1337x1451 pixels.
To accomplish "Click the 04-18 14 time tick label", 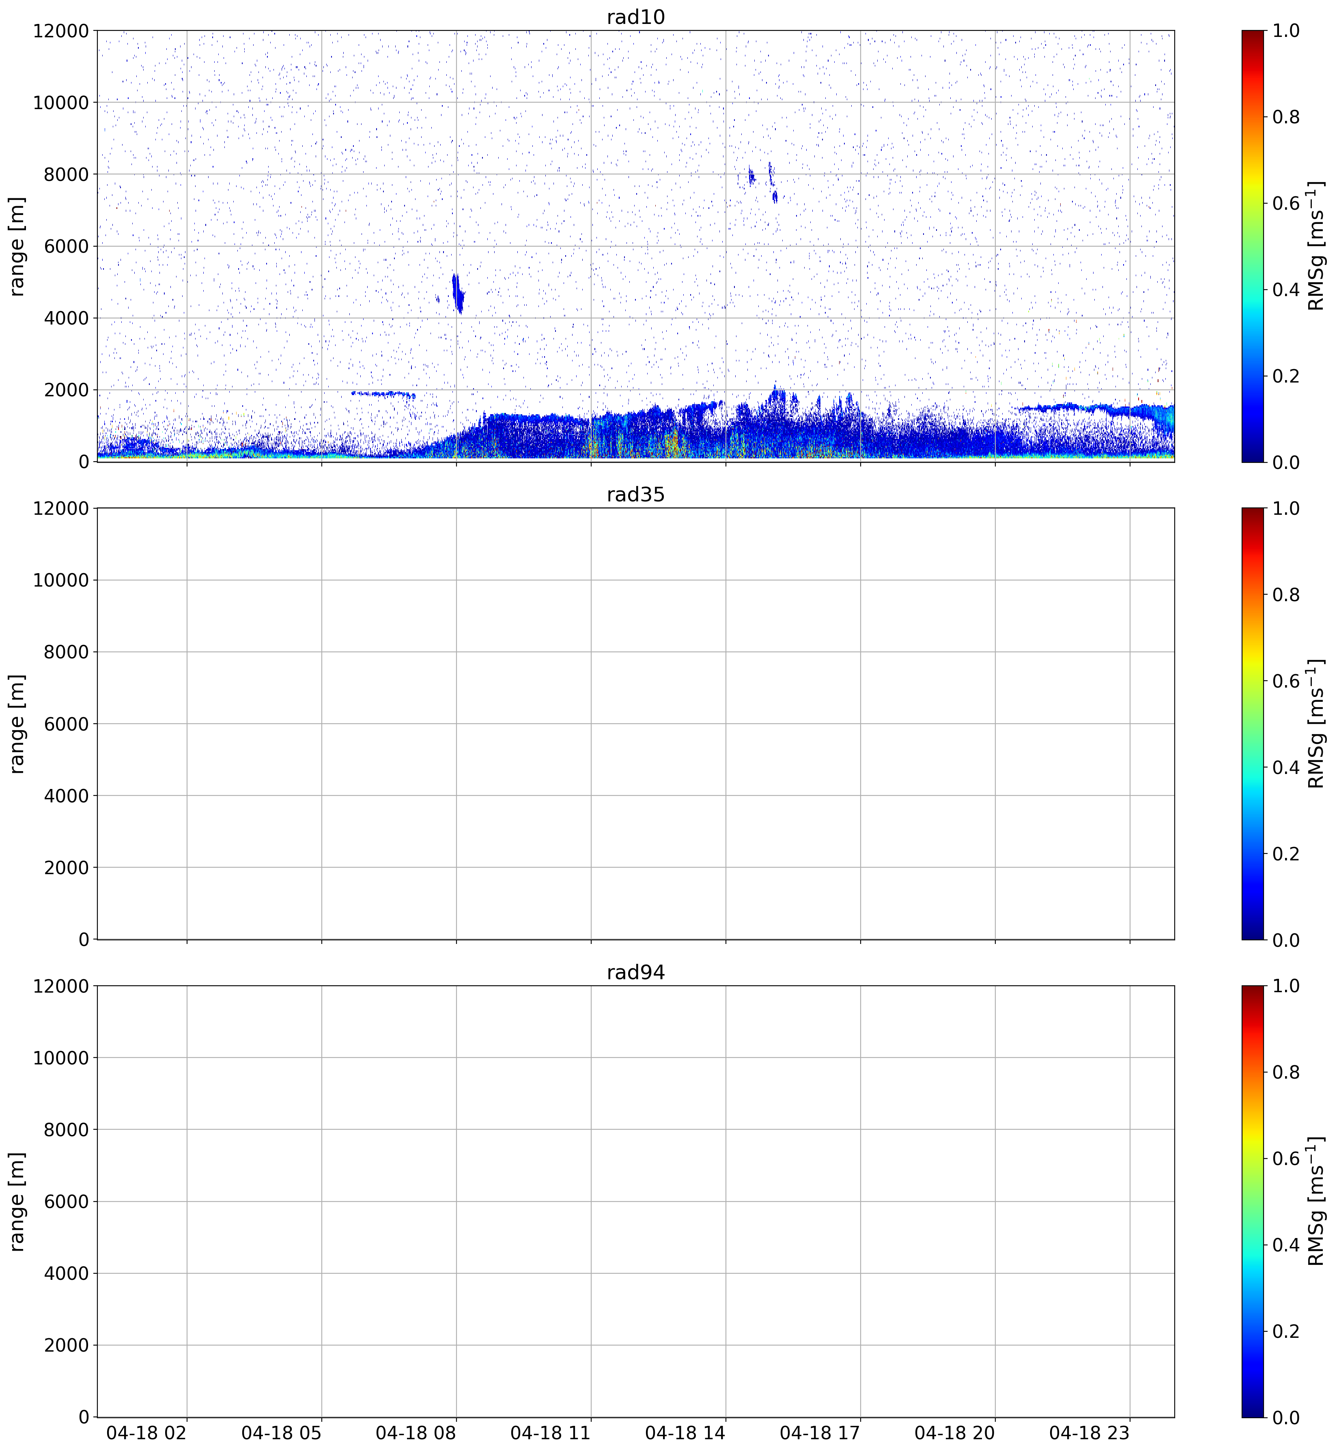I will point(685,1433).
